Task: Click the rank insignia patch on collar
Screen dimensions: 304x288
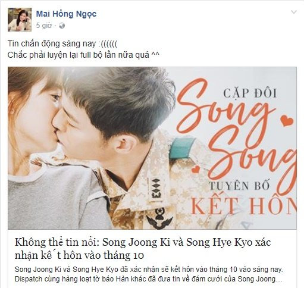Action: pyautogui.click(x=156, y=189)
